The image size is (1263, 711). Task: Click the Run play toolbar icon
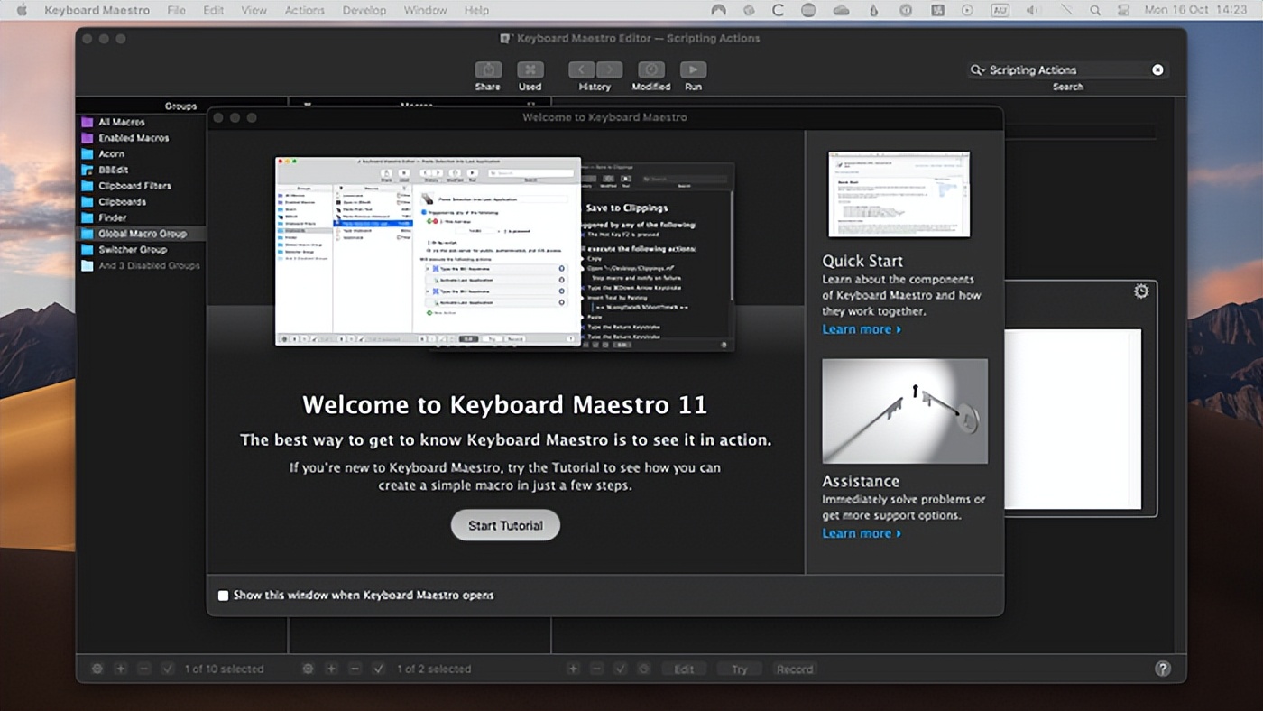pyautogui.click(x=693, y=70)
